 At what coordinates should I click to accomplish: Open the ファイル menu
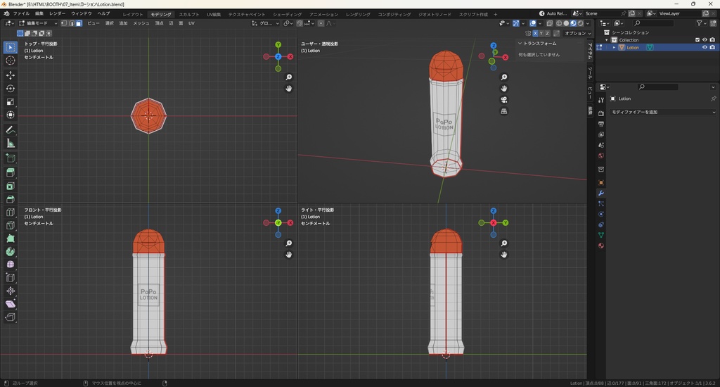point(21,14)
